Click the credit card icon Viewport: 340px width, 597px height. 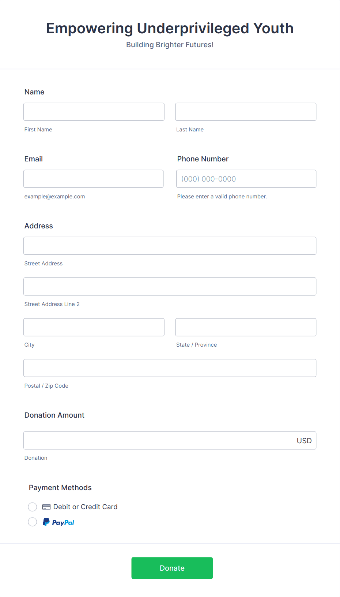click(46, 507)
